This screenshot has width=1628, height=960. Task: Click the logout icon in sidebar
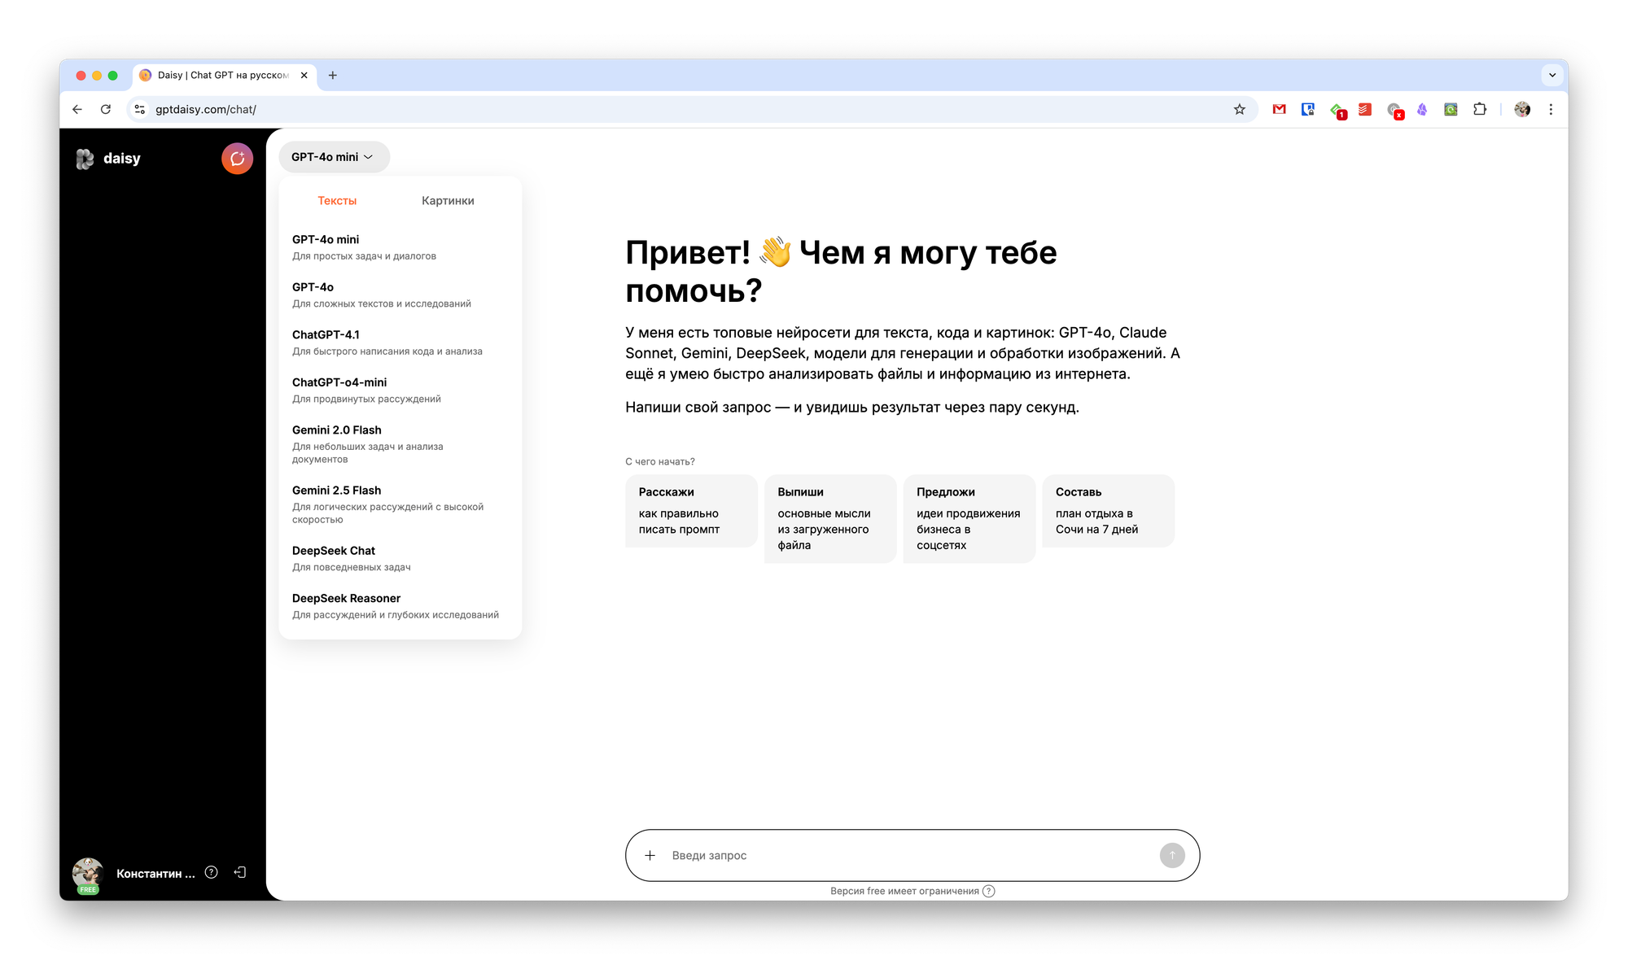tap(240, 872)
